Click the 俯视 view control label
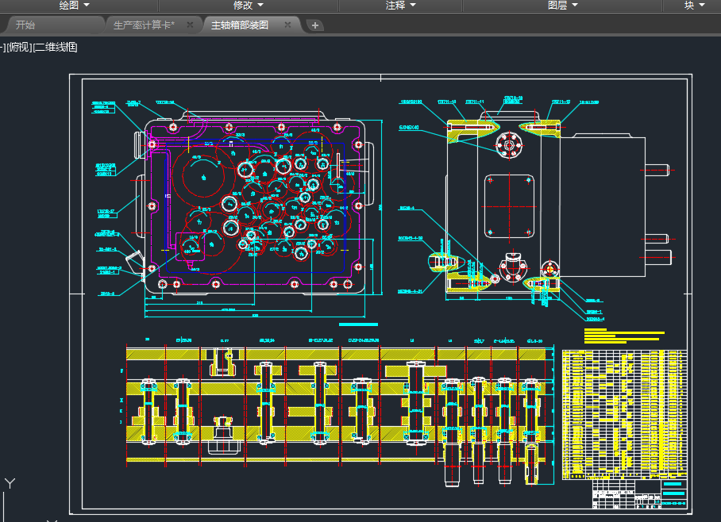The width and height of the screenshot is (721, 522). point(19,48)
